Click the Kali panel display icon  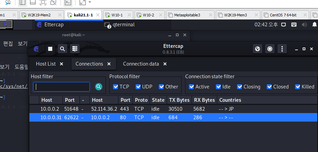pyautogui.click(x=284, y=25)
